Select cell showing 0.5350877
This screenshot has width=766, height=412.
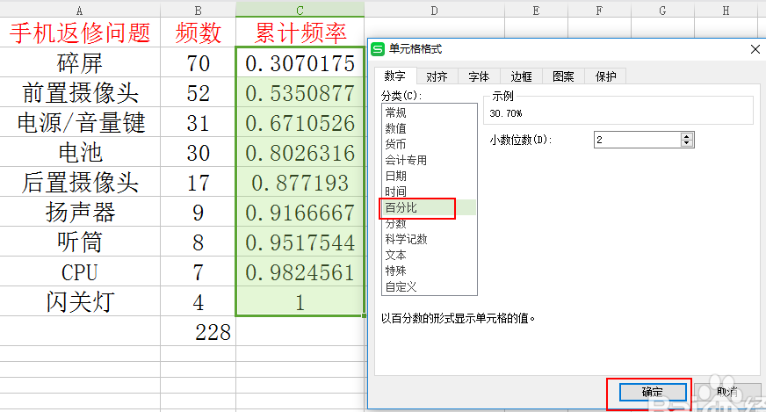click(x=300, y=93)
